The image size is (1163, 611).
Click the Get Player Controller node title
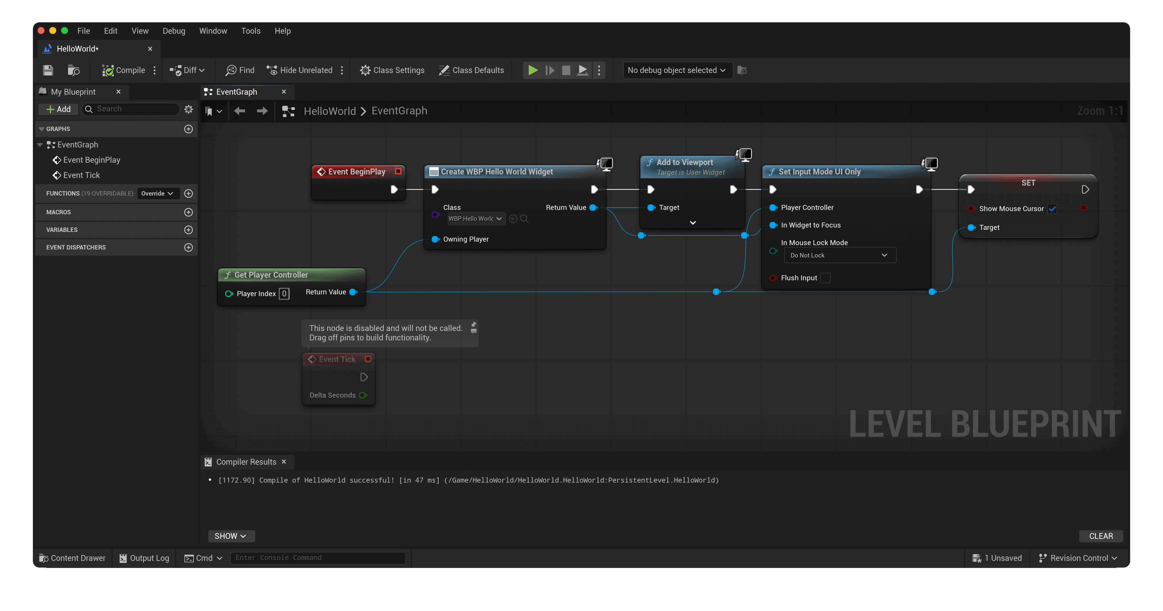(271, 275)
